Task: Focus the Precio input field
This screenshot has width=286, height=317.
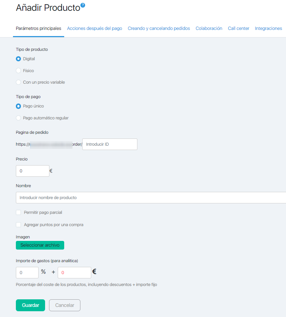Action: pyautogui.click(x=32, y=171)
